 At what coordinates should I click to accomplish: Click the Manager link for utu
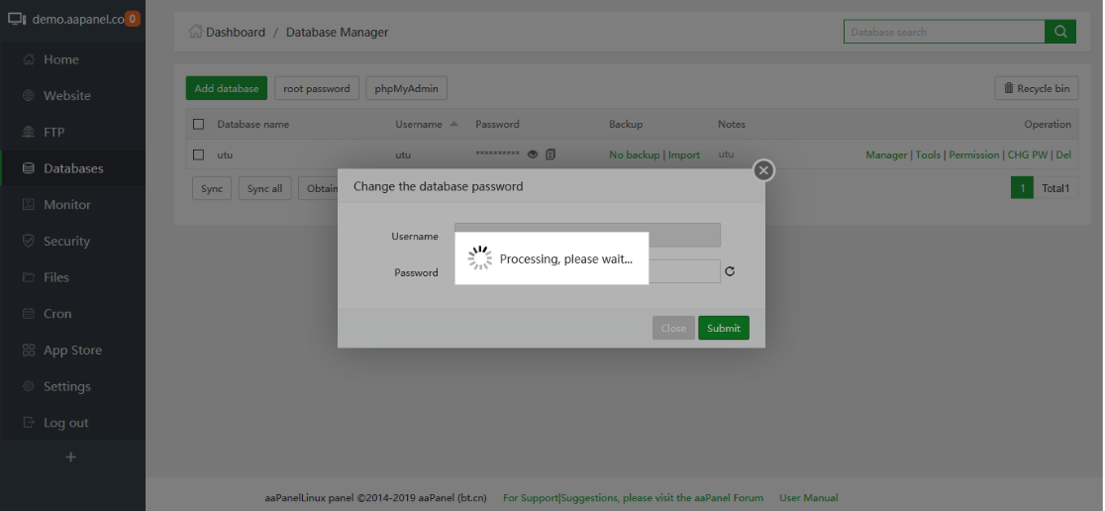886,154
